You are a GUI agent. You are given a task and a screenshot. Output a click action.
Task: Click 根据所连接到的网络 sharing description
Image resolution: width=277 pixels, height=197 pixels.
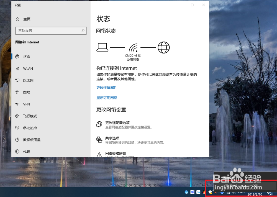pos(135,143)
